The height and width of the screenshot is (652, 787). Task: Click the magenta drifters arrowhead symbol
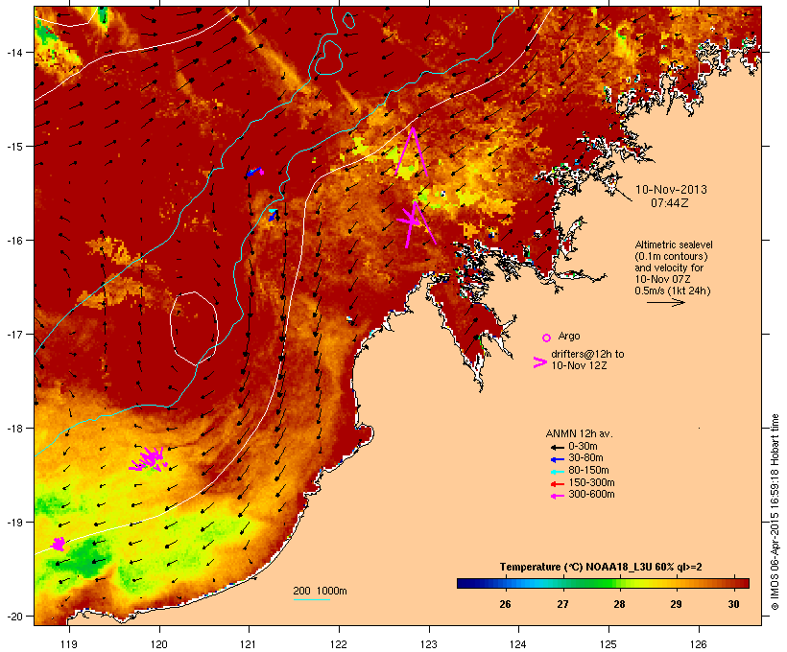539,362
